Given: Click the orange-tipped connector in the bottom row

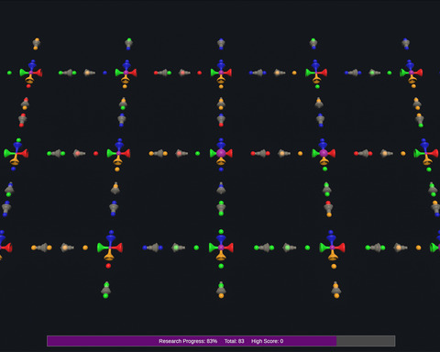Looking at the screenshot, I should [x=41, y=247].
